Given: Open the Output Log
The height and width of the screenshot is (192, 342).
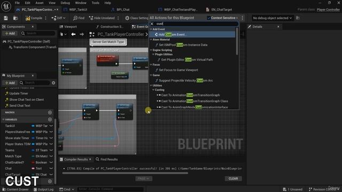Looking at the screenshot, I should click(x=43, y=189).
